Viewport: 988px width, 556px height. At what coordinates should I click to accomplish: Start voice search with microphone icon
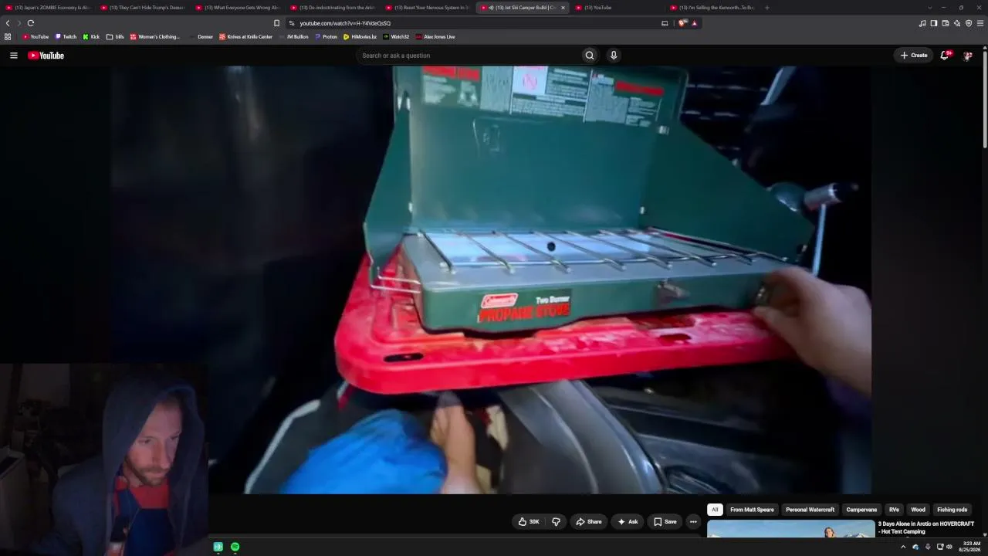[614, 56]
